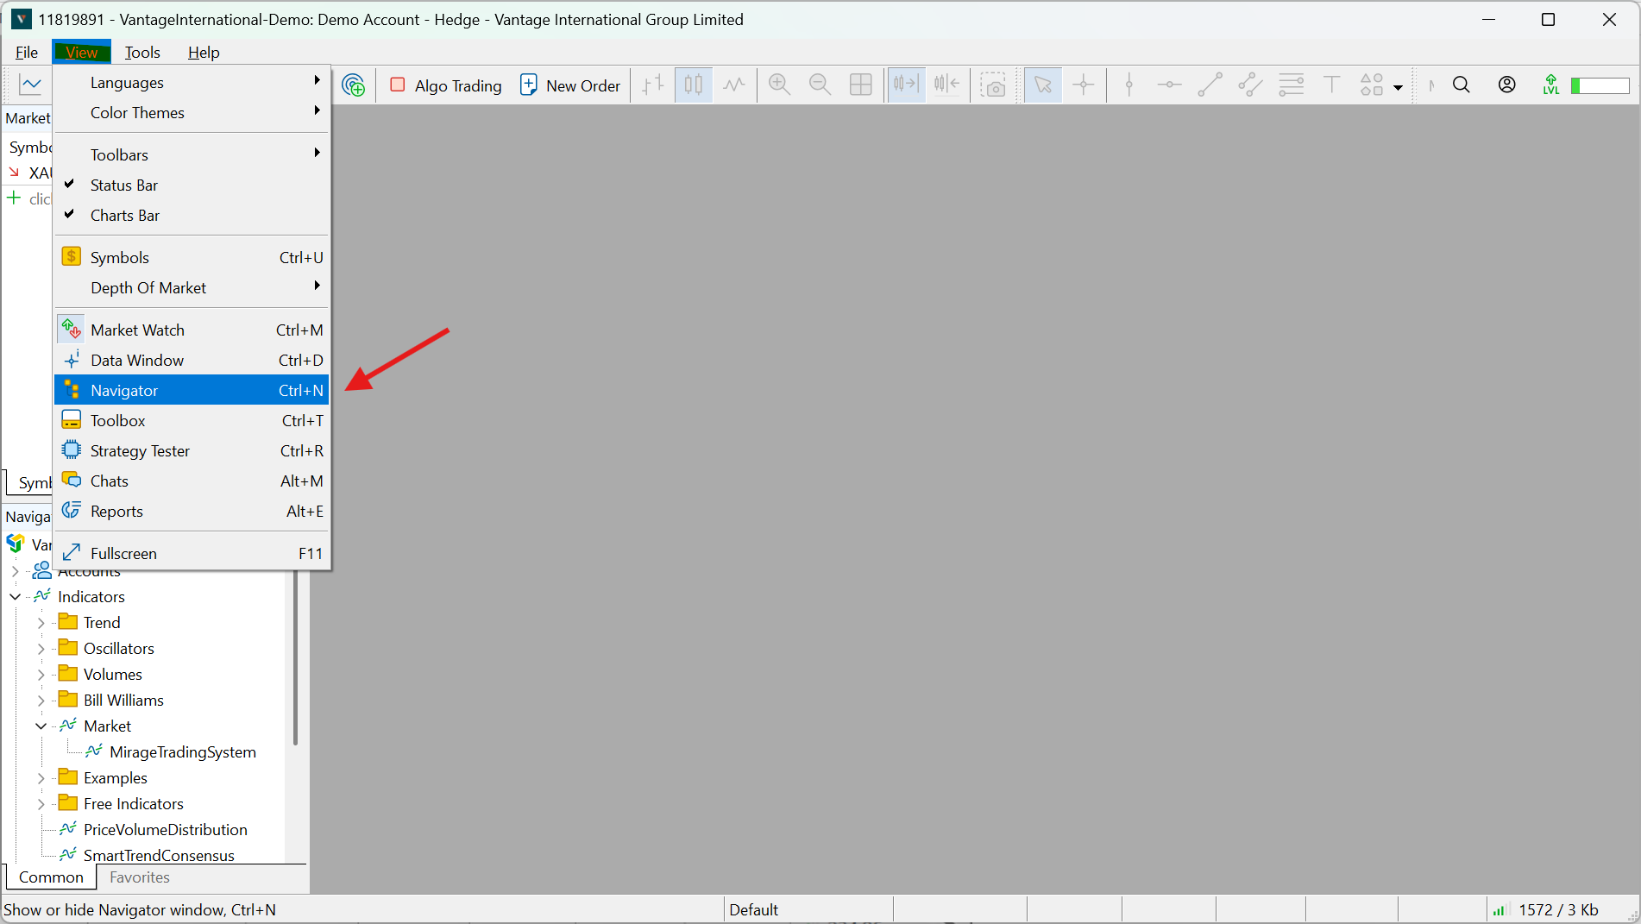Image resolution: width=1641 pixels, height=924 pixels.
Task: Open the Help menu
Action: pyautogui.click(x=204, y=53)
